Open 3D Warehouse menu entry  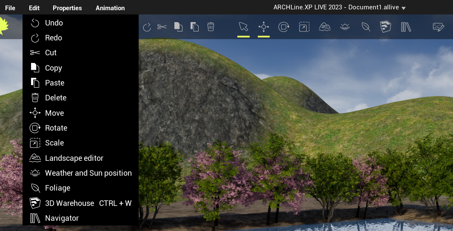[x=80, y=203]
